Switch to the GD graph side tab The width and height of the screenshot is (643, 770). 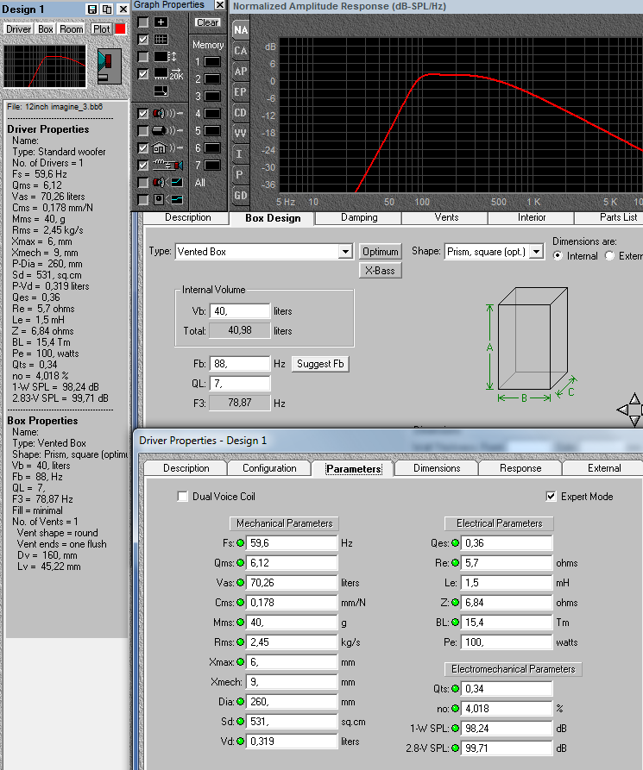241,196
